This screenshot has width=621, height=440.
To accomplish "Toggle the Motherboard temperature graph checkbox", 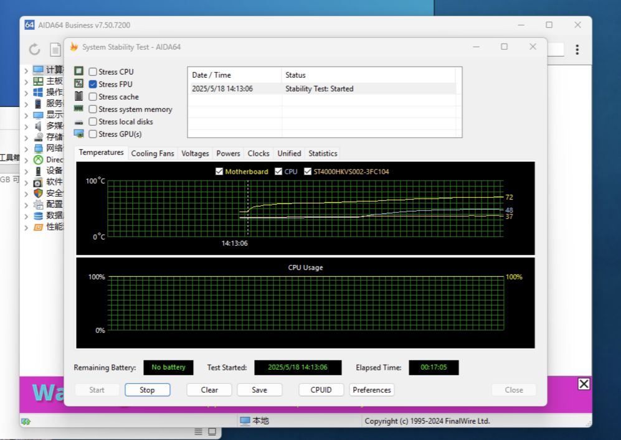I will pos(219,172).
